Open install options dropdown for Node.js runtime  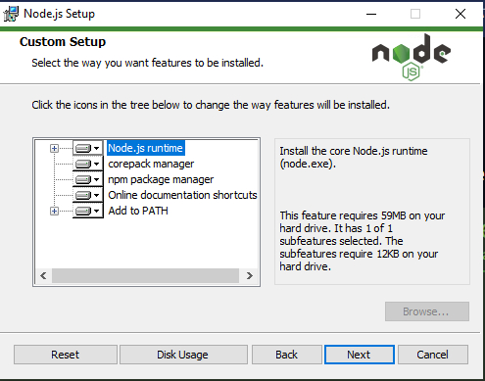(x=87, y=148)
